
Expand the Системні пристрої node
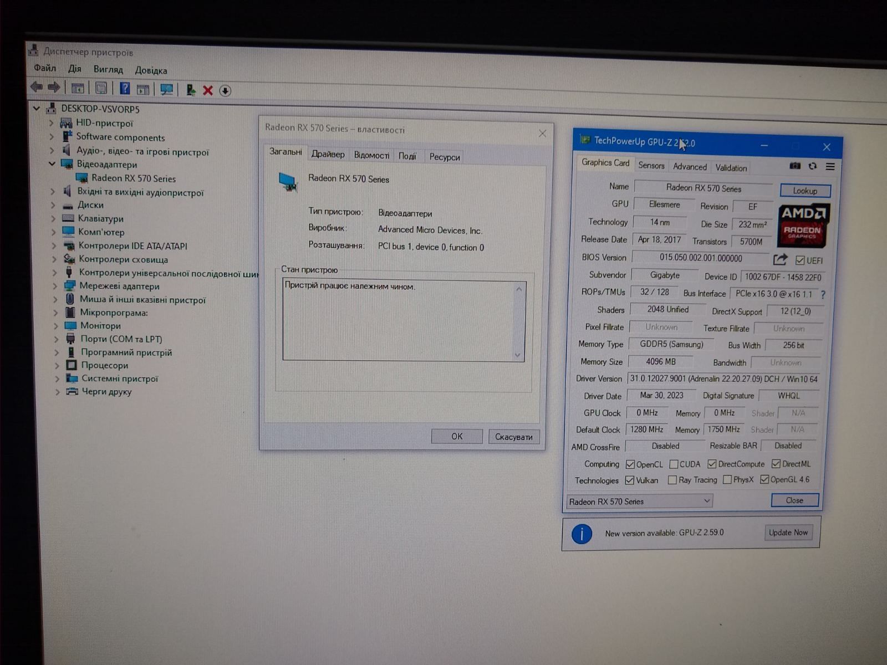(57, 378)
